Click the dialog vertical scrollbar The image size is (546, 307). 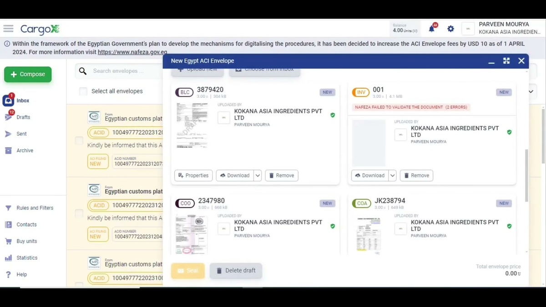click(x=526, y=175)
